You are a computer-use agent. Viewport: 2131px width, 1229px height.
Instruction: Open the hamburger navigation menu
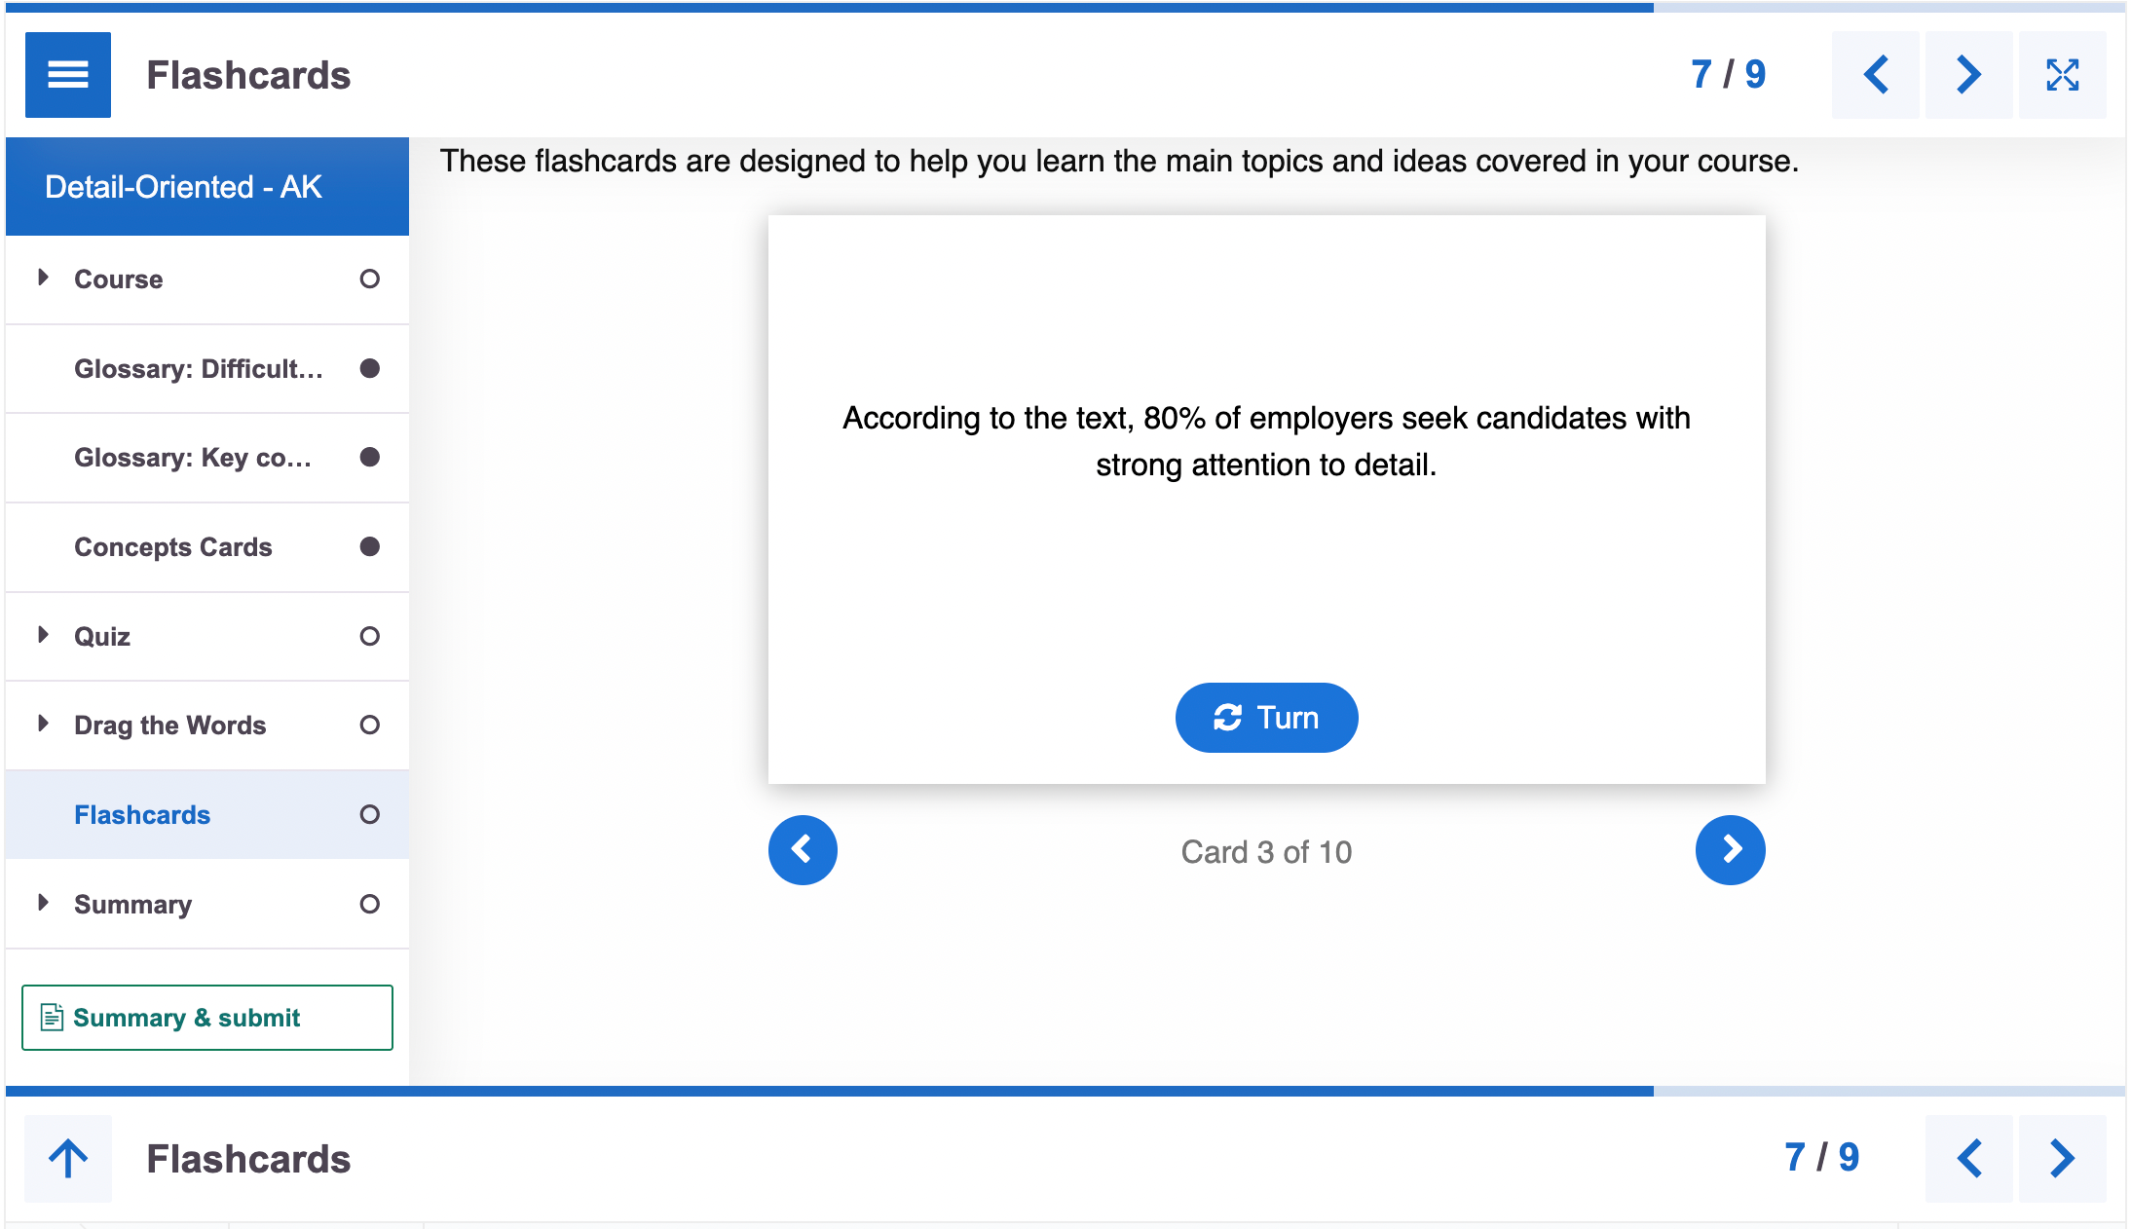[67, 74]
